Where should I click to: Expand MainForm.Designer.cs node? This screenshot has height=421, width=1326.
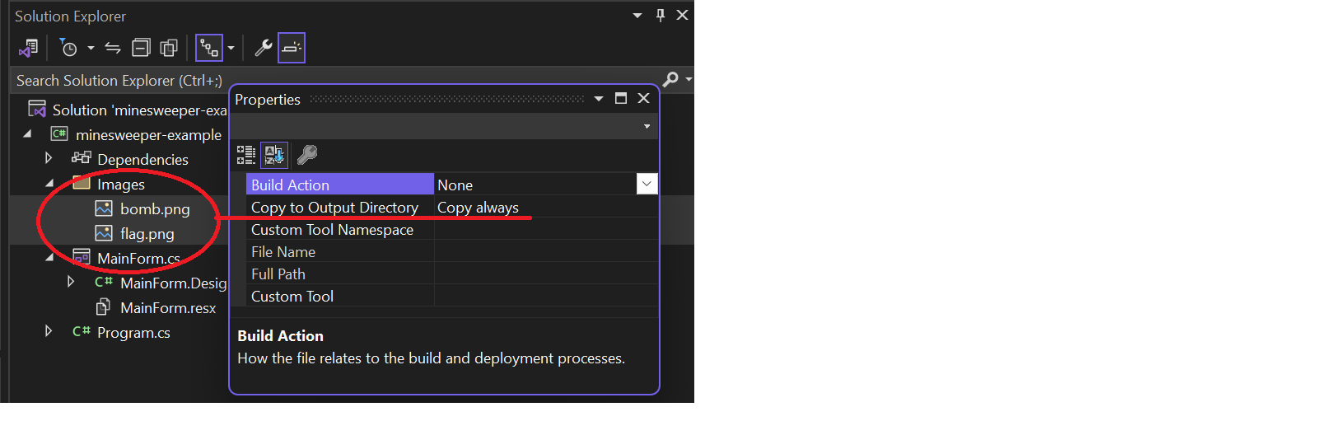[x=71, y=282]
